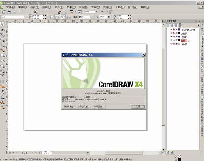This screenshot has height=161, width=204.
Task: Click Edit Across Layers icon in Object Manager
Action: [172, 25]
